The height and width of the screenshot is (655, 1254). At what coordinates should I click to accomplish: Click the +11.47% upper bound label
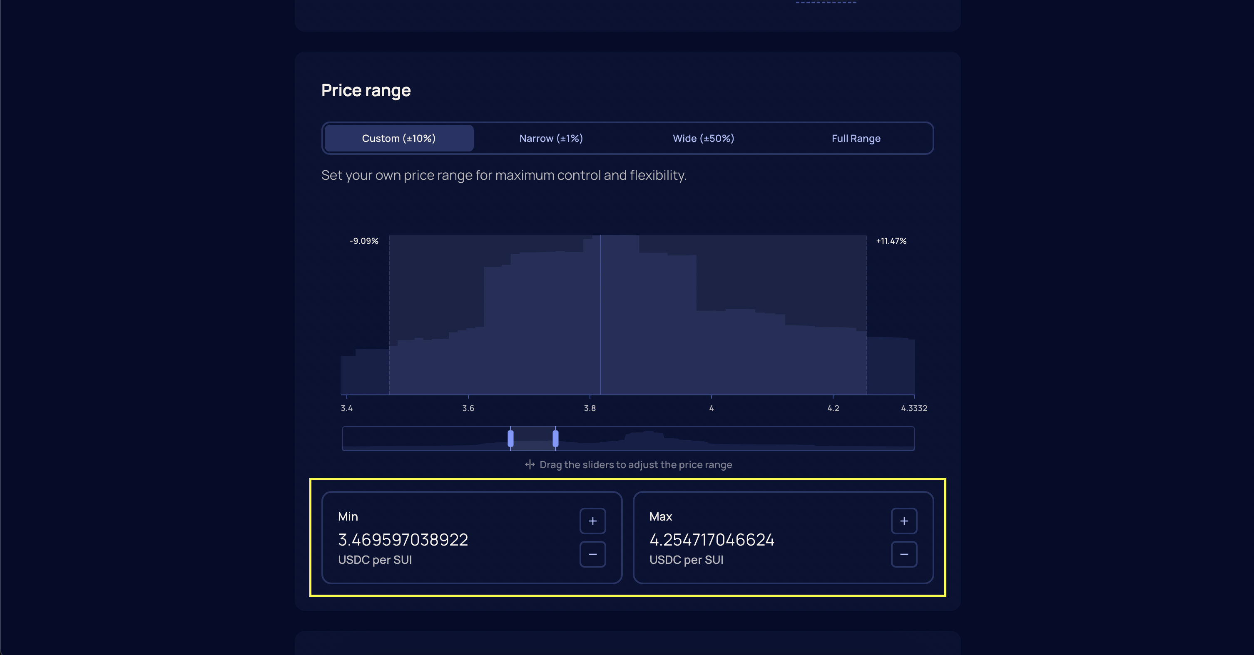tap(891, 241)
